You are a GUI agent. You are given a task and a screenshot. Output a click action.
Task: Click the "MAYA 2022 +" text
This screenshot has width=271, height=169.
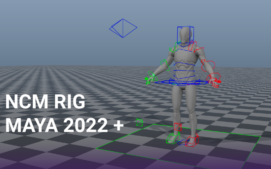click(x=65, y=125)
